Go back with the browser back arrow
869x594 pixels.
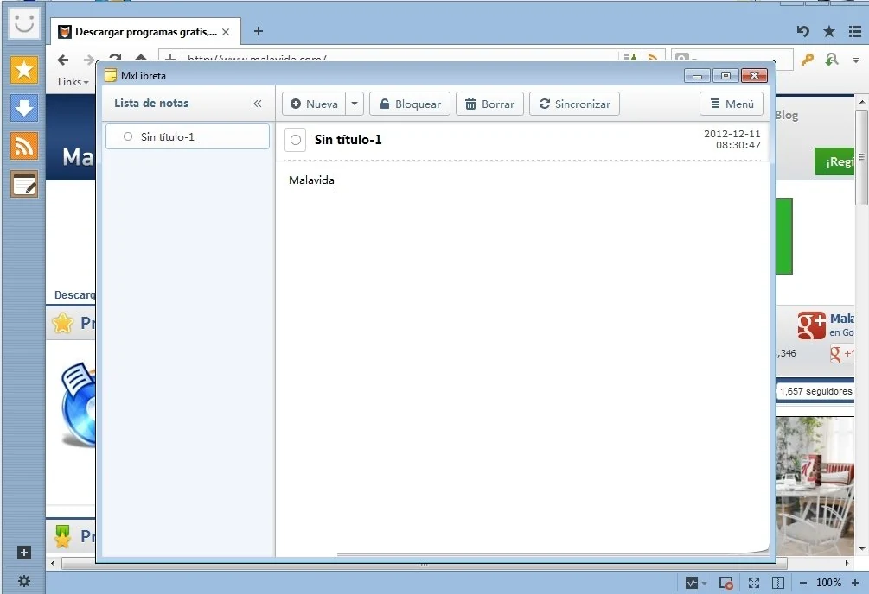(63, 60)
